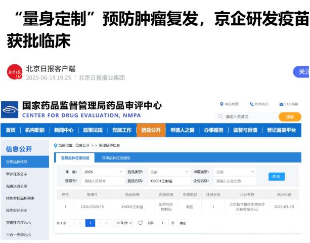The image size is (310, 243).
Task: Open the CDE邮箱 mailbox icon
Action: pos(280,103)
